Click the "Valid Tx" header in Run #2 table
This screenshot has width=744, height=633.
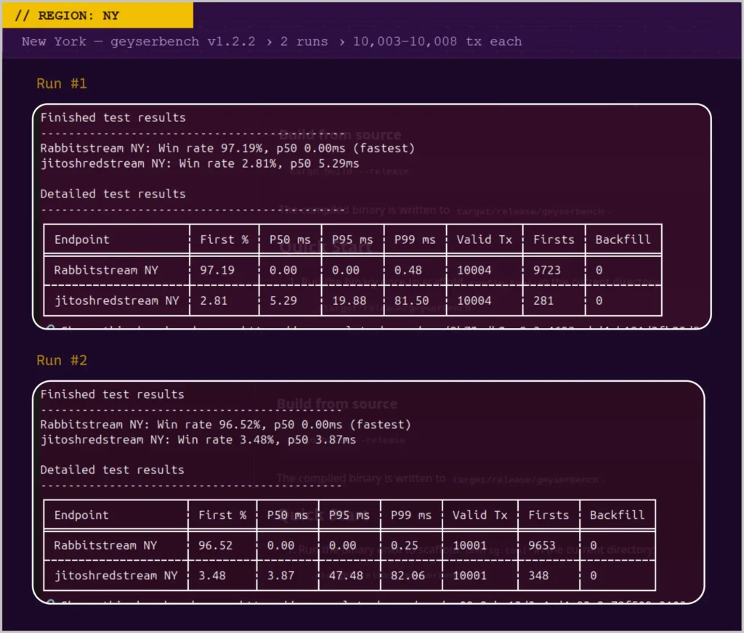[480, 515]
